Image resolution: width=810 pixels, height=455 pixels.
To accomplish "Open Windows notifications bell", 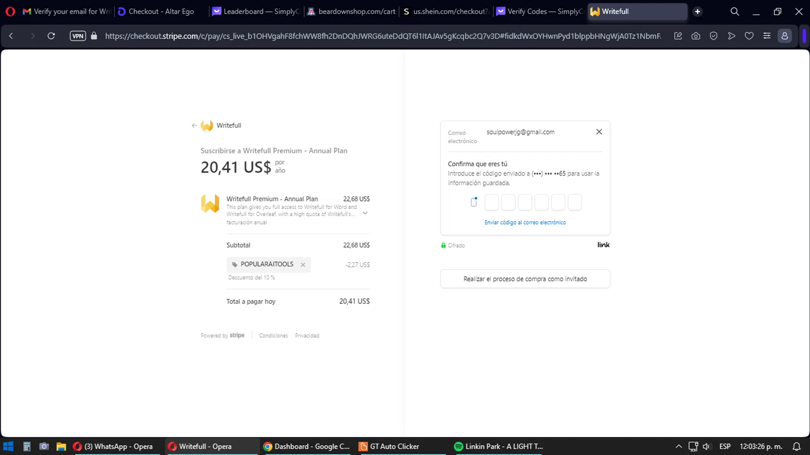I will 796,446.
